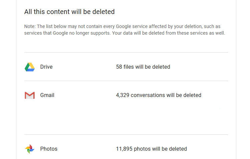The height and width of the screenshot is (159, 250).
Task: Click "4,329 conversations will be deleted" text
Action: click(x=159, y=95)
